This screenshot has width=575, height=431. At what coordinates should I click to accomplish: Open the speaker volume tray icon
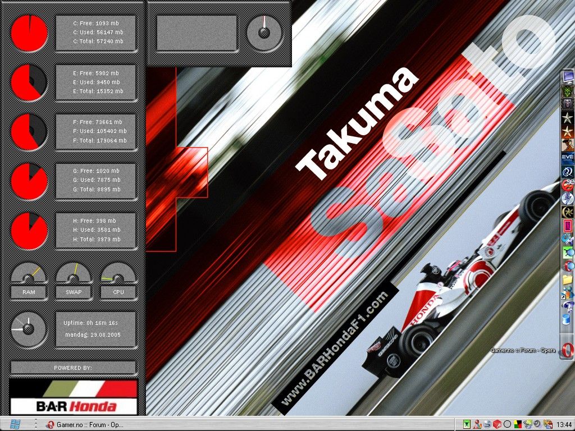coord(538,424)
